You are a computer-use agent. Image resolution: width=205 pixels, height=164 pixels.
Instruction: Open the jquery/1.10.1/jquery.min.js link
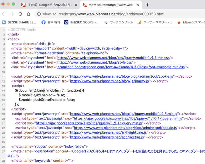pos(128,118)
